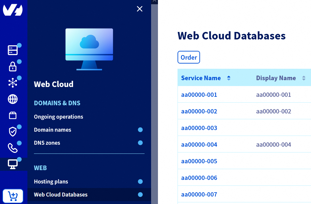Open the shopping cart order icon
Viewport: 311px width, 204px height.
13,196
